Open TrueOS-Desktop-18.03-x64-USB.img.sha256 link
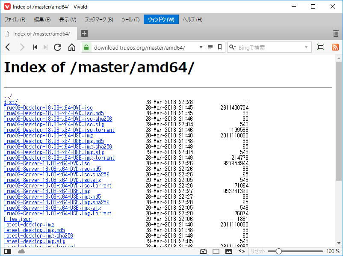 tap(58, 146)
